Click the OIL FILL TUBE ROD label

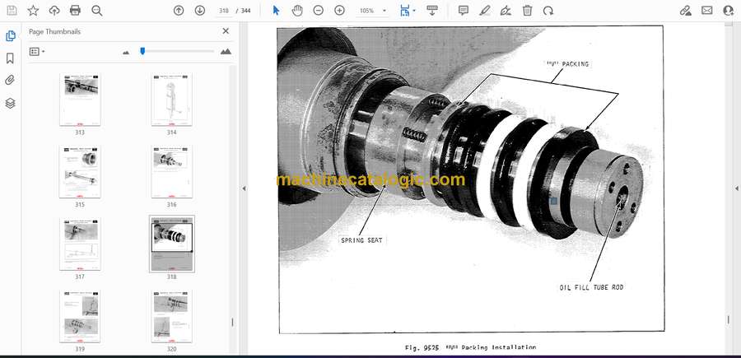(591, 287)
